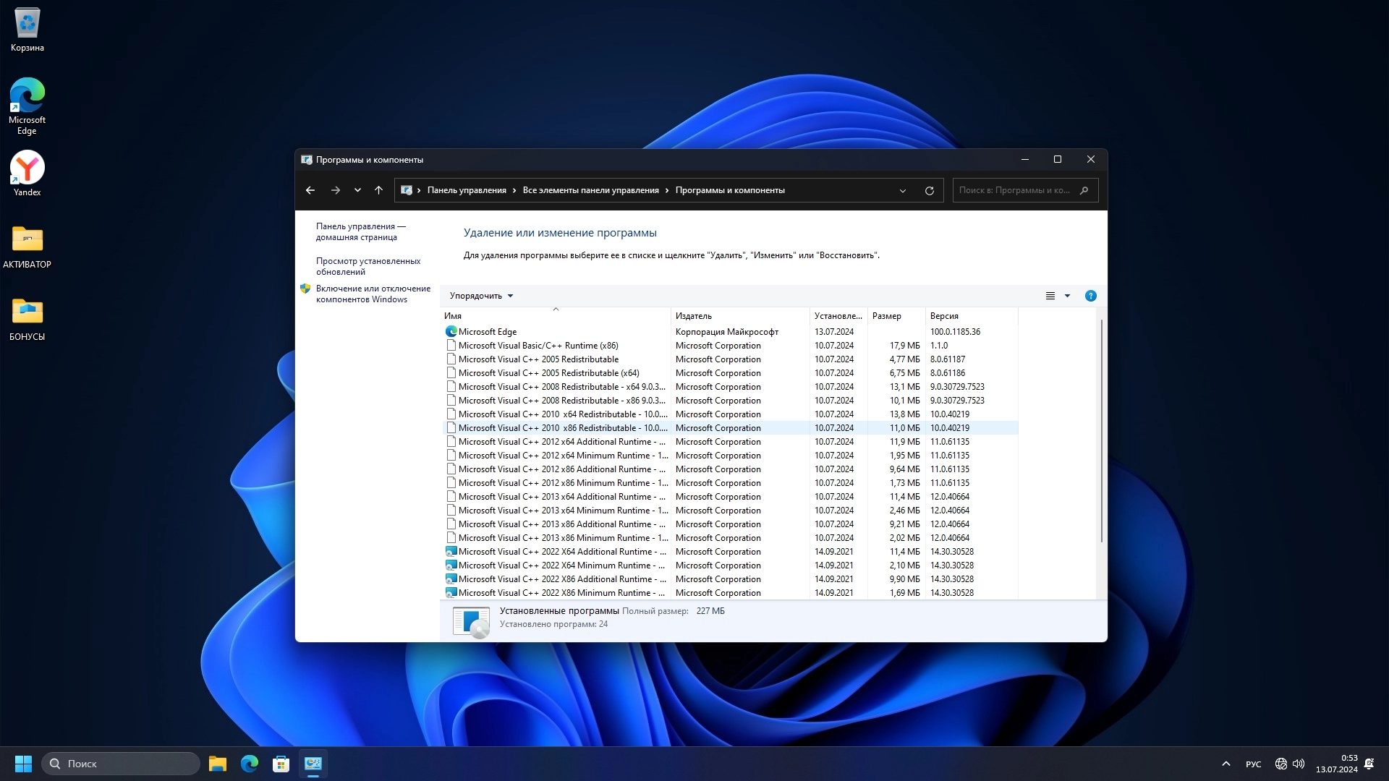Screen dimensions: 1389x781
Task: Expand the Упорядочить dropdown
Action: point(481,296)
